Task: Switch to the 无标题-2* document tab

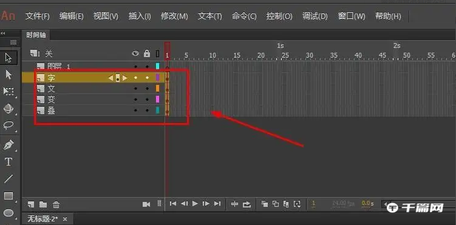Action: pos(43,218)
